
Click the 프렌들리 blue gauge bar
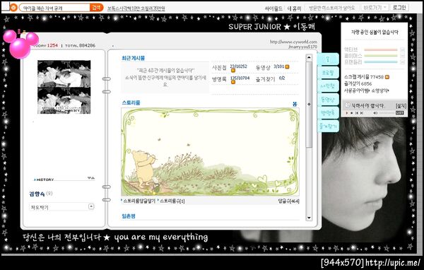click(x=380, y=62)
